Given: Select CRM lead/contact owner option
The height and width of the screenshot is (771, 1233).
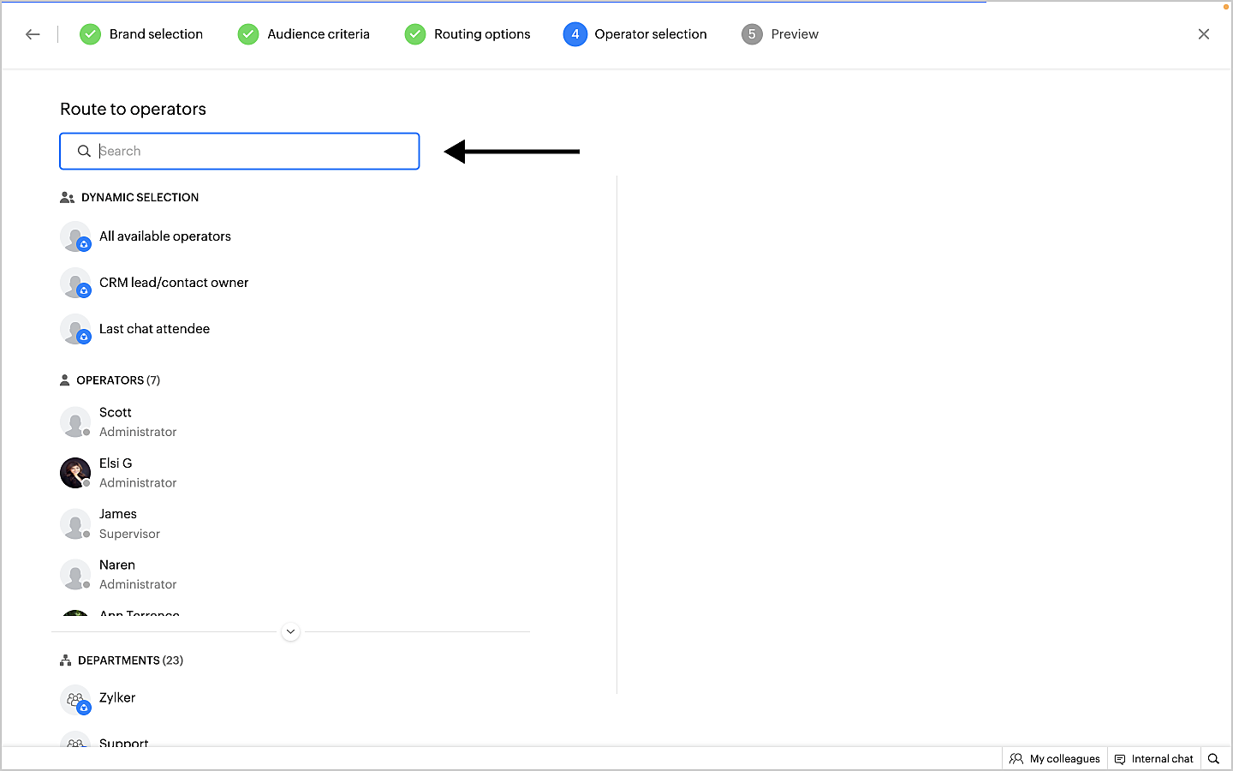Looking at the screenshot, I should [174, 283].
